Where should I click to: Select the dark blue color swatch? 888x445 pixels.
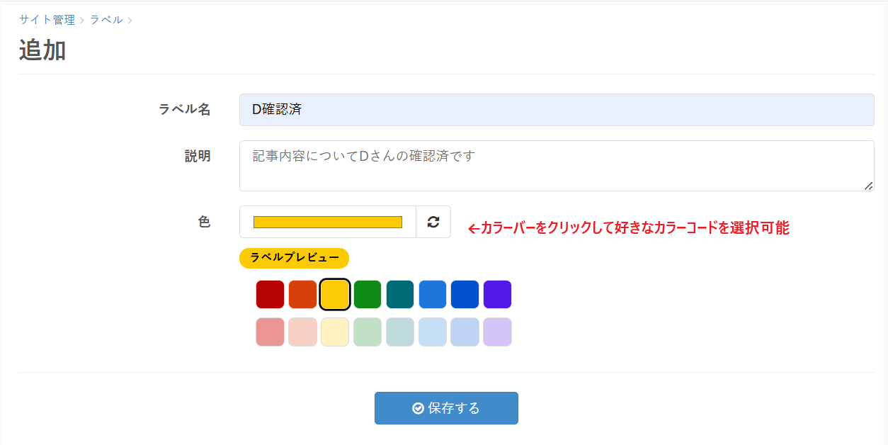tap(465, 295)
